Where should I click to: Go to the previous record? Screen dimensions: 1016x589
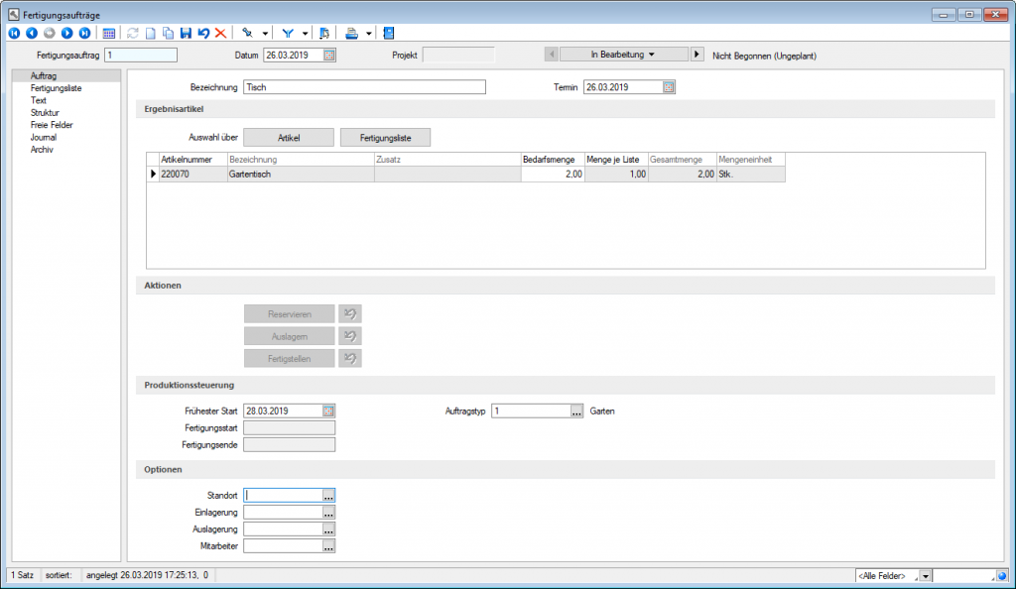[x=32, y=33]
